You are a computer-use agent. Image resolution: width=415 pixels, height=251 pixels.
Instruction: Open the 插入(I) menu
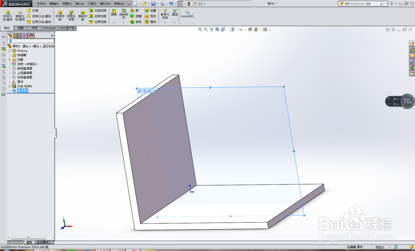point(80,4)
